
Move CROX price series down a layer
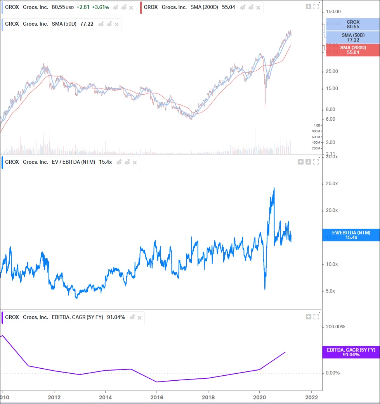(x=124, y=7)
